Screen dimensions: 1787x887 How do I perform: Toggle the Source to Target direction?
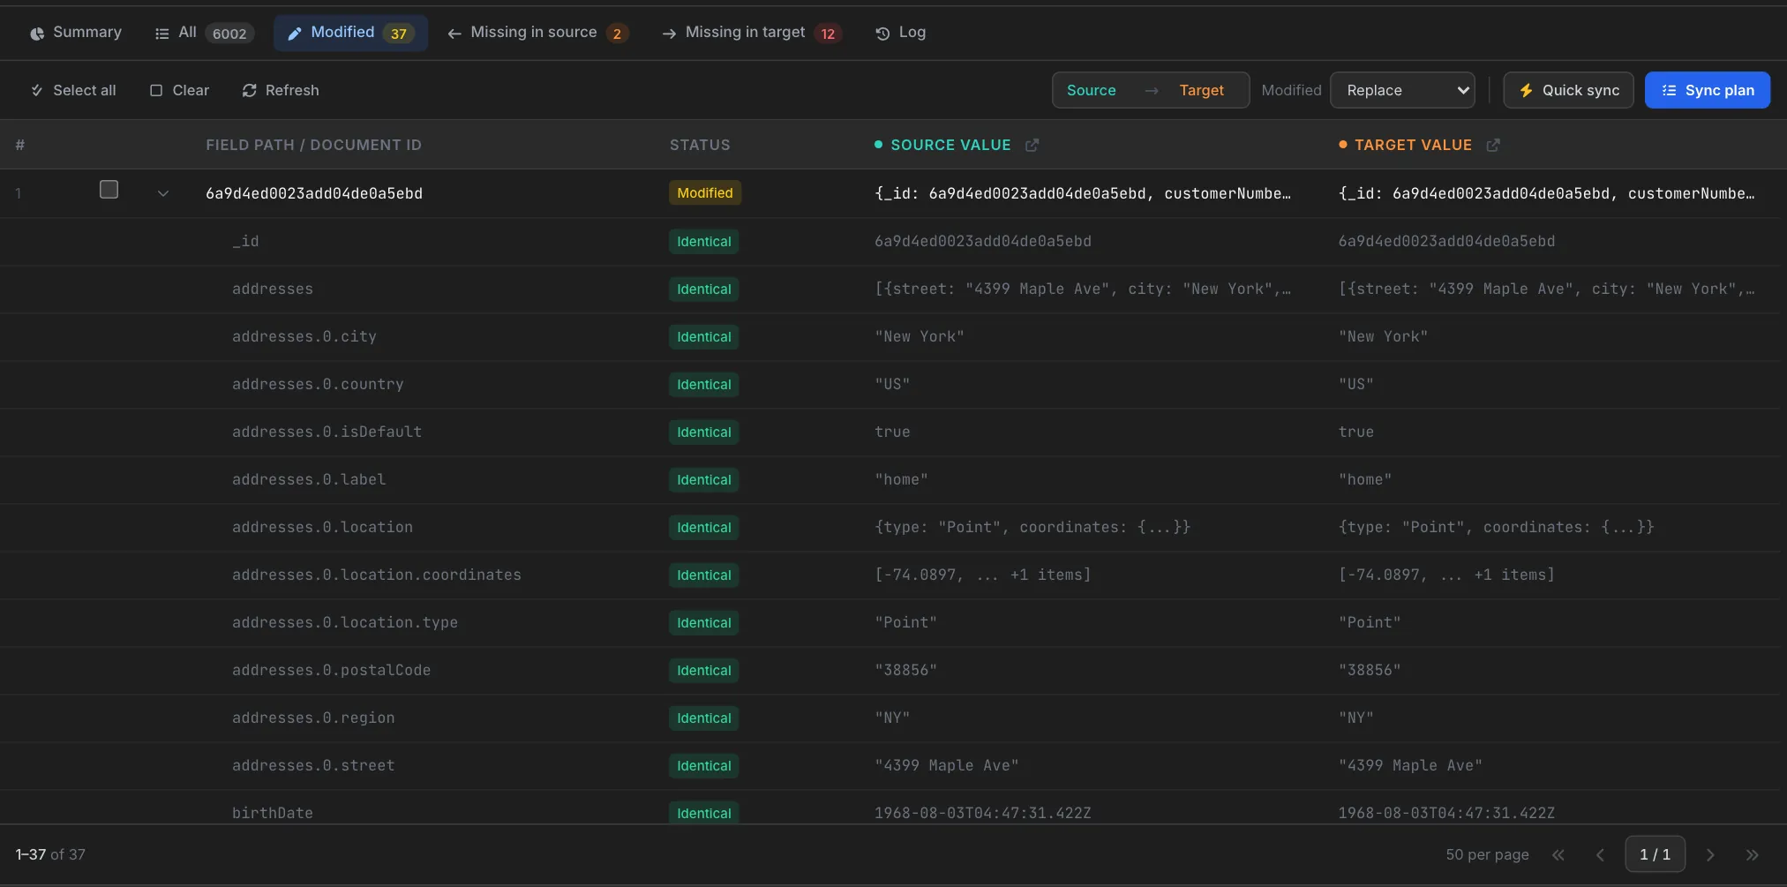click(x=1151, y=90)
